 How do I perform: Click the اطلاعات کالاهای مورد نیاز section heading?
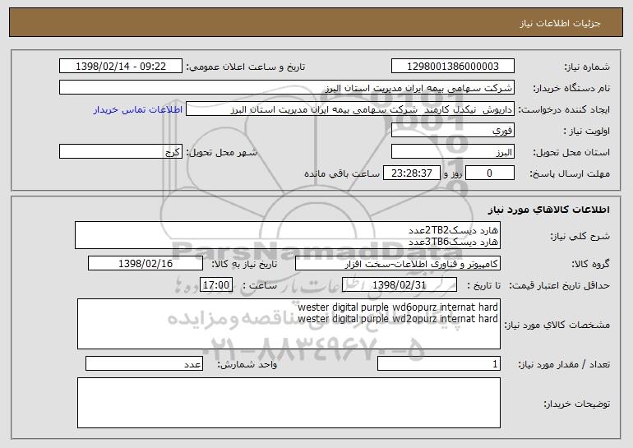tap(548, 210)
